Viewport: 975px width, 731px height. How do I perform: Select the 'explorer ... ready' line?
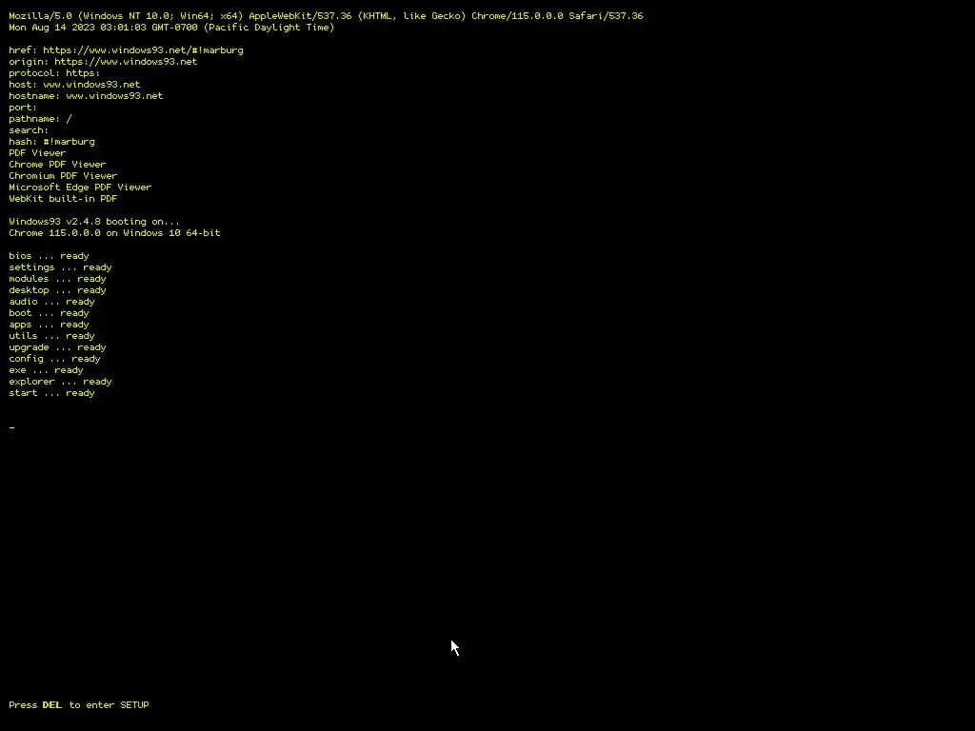coord(60,382)
